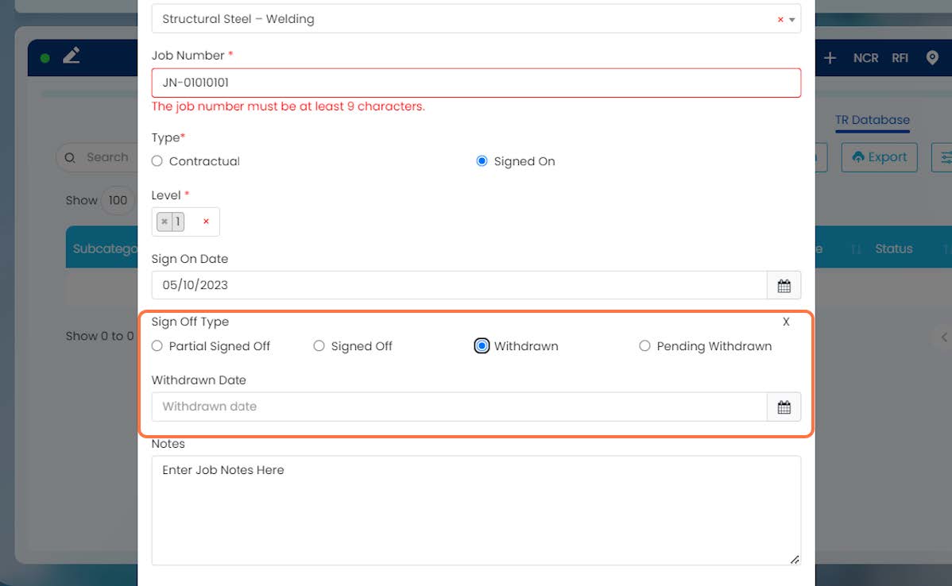
Task: Open RFI from the header
Action: 900,58
